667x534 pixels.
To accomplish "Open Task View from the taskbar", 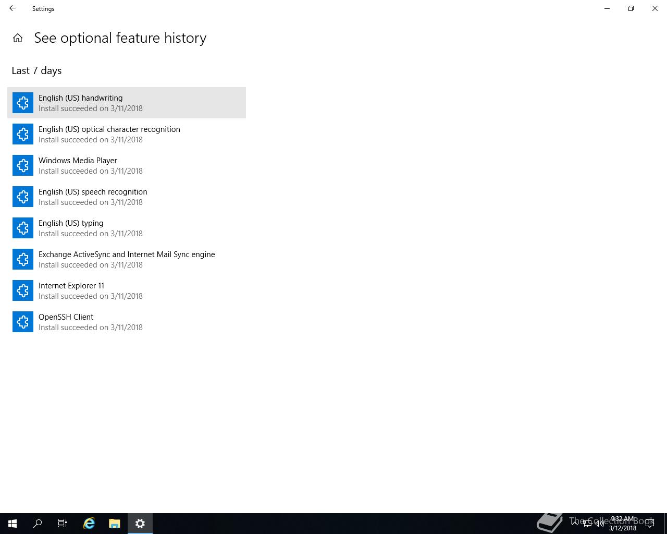I will [x=63, y=524].
